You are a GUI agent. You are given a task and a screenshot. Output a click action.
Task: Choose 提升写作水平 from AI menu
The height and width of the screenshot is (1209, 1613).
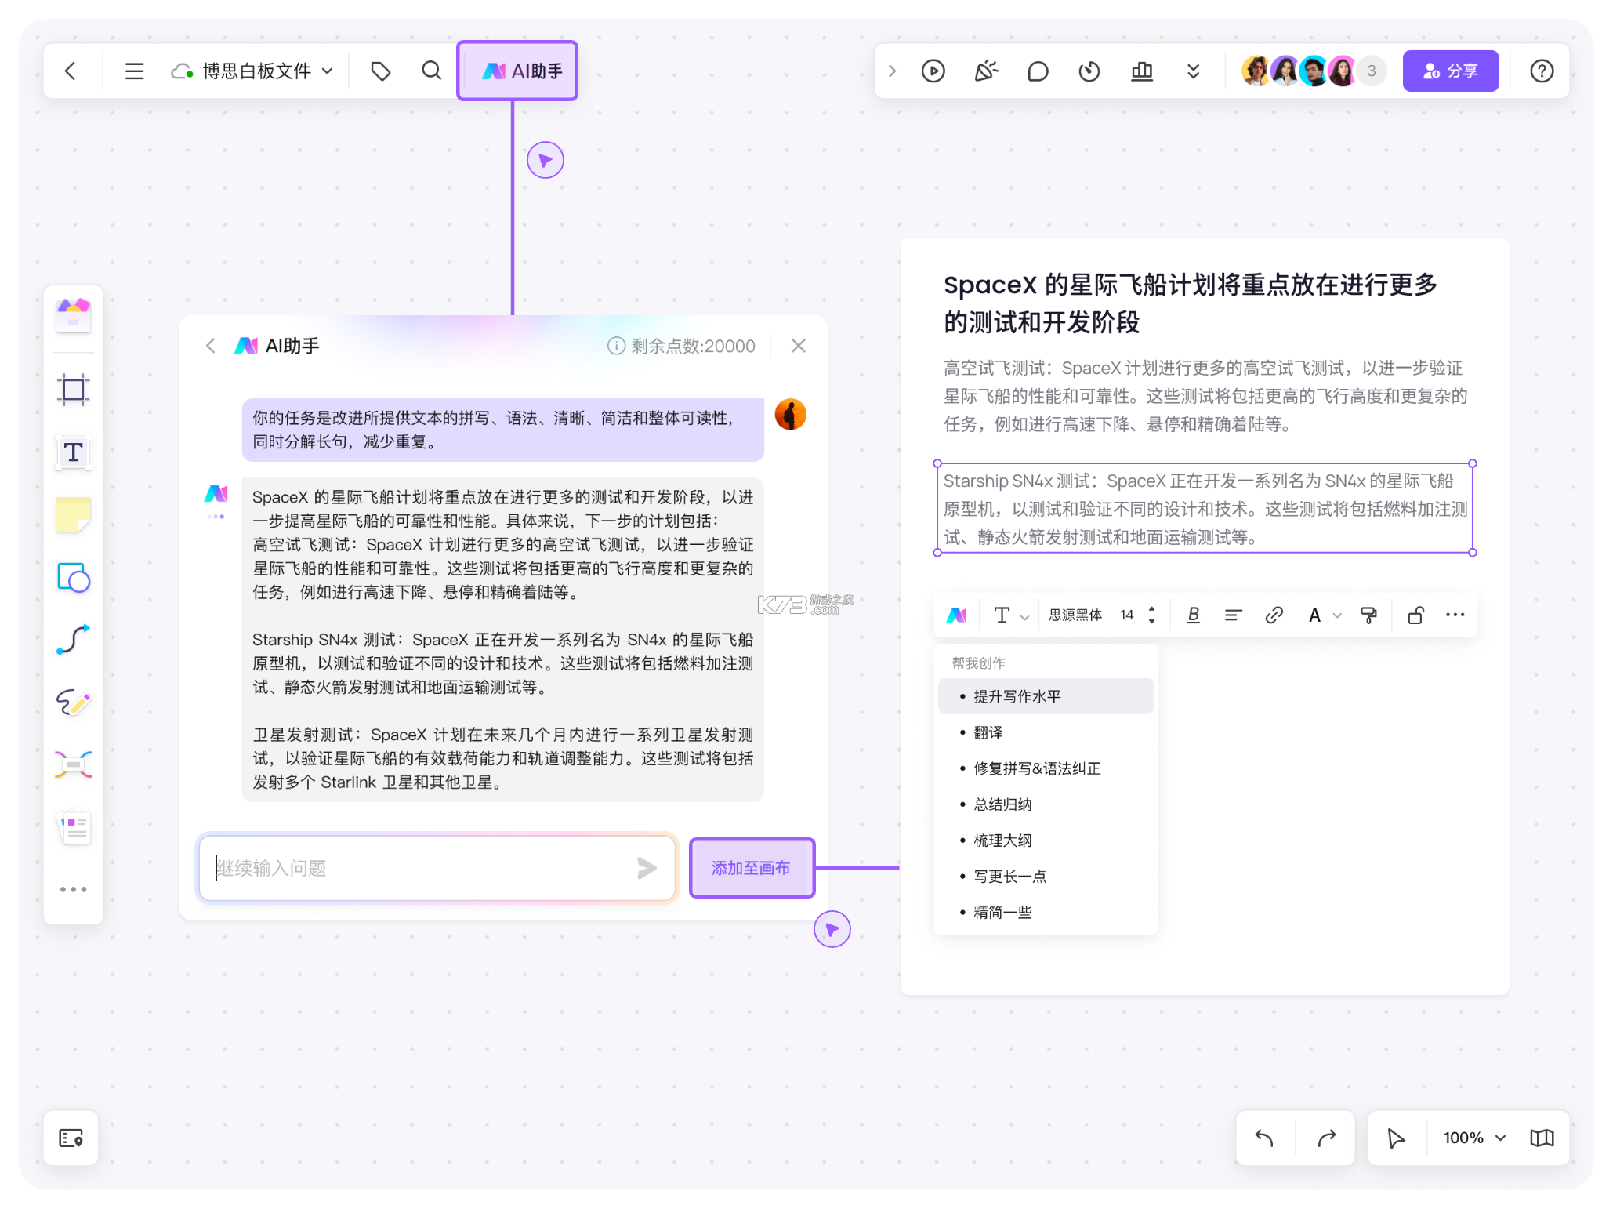tap(1046, 696)
